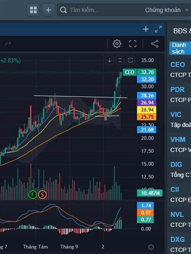Select the Danh sách tab
The image size is (191, 254).
(180, 48)
